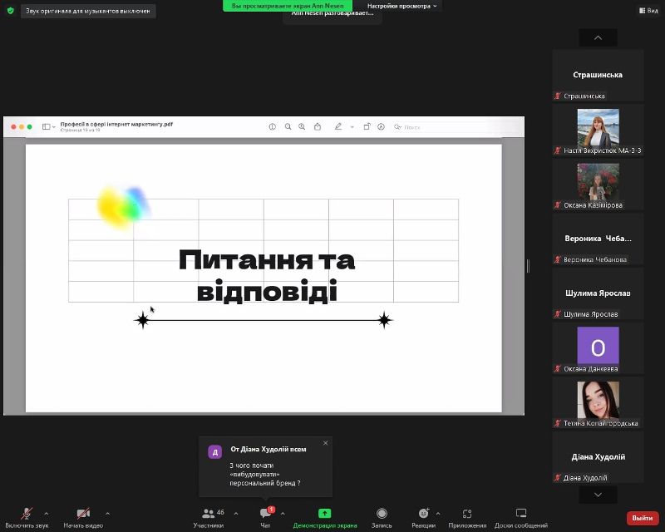The width and height of the screenshot is (665, 532).
Task: Start video with the Начать видео button
Action: [x=83, y=518]
